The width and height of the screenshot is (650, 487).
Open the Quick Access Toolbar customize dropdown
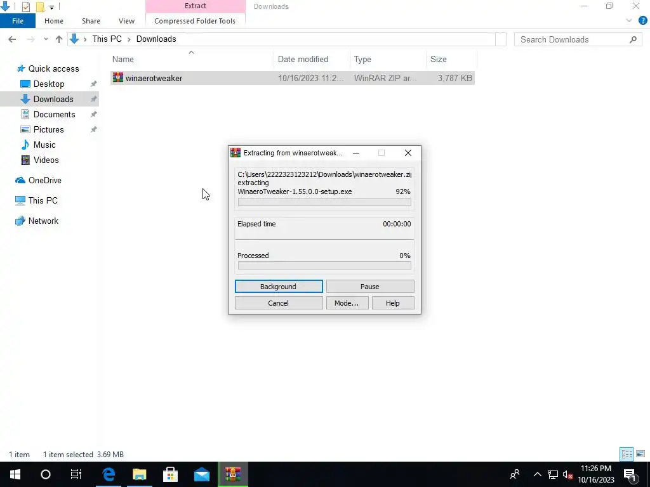click(x=51, y=7)
